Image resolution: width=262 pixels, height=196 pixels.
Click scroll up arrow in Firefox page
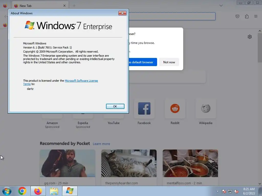click(260, 31)
